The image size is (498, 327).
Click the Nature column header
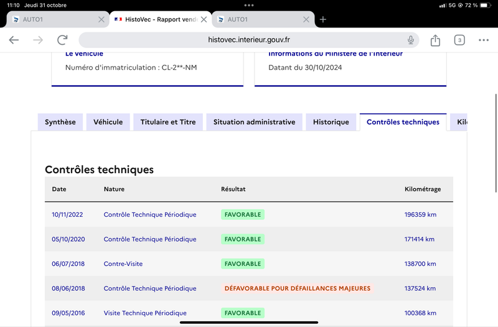[114, 189]
